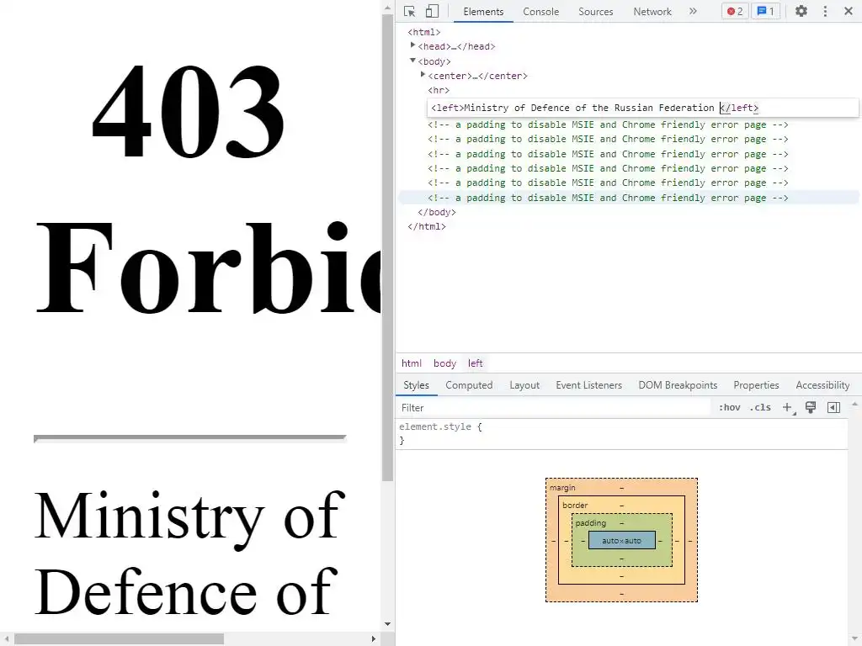Click the page horizontal scrollbar thumb

click(x=119, y=639)
